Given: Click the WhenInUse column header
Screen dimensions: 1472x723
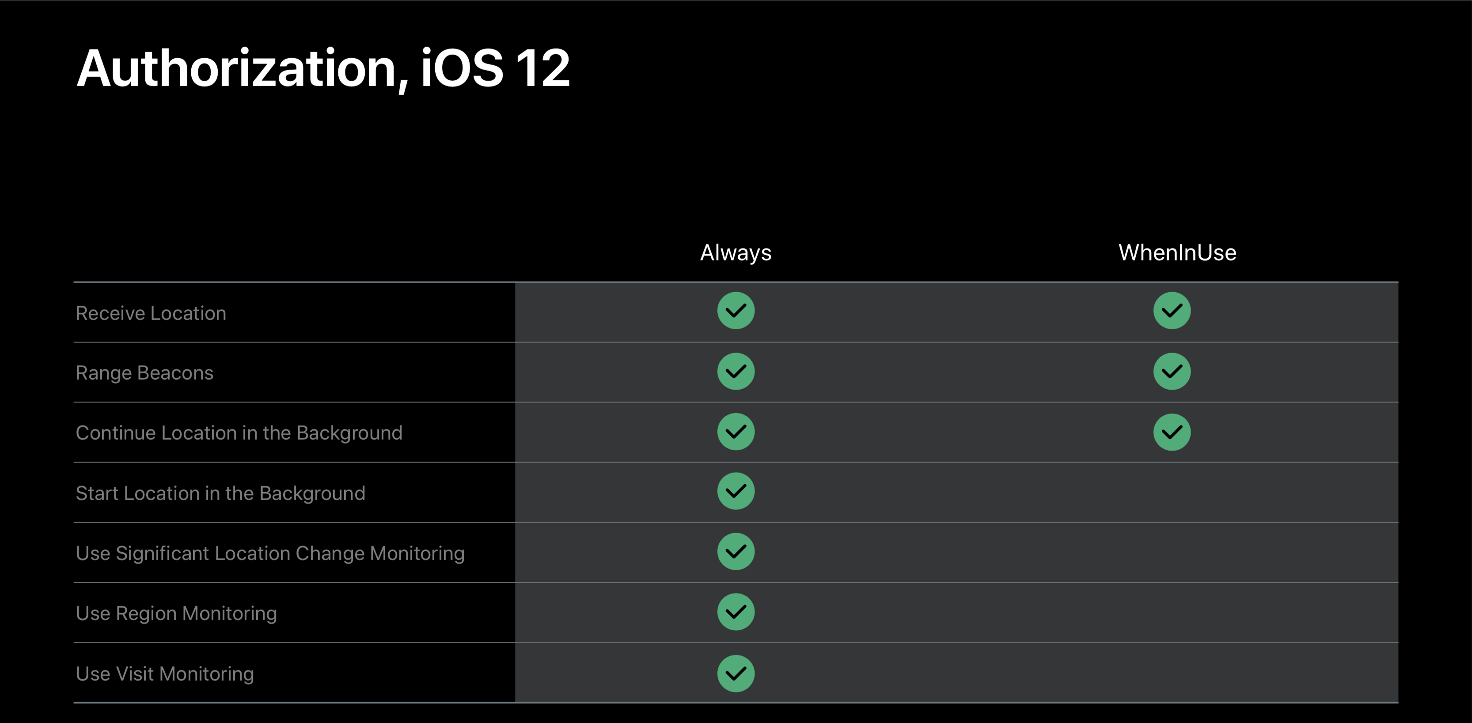Looking at the screenshot, I should (x=1177, y=252).
